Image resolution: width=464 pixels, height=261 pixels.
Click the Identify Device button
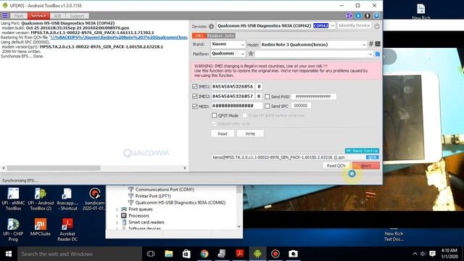click(x=355, y=25)
